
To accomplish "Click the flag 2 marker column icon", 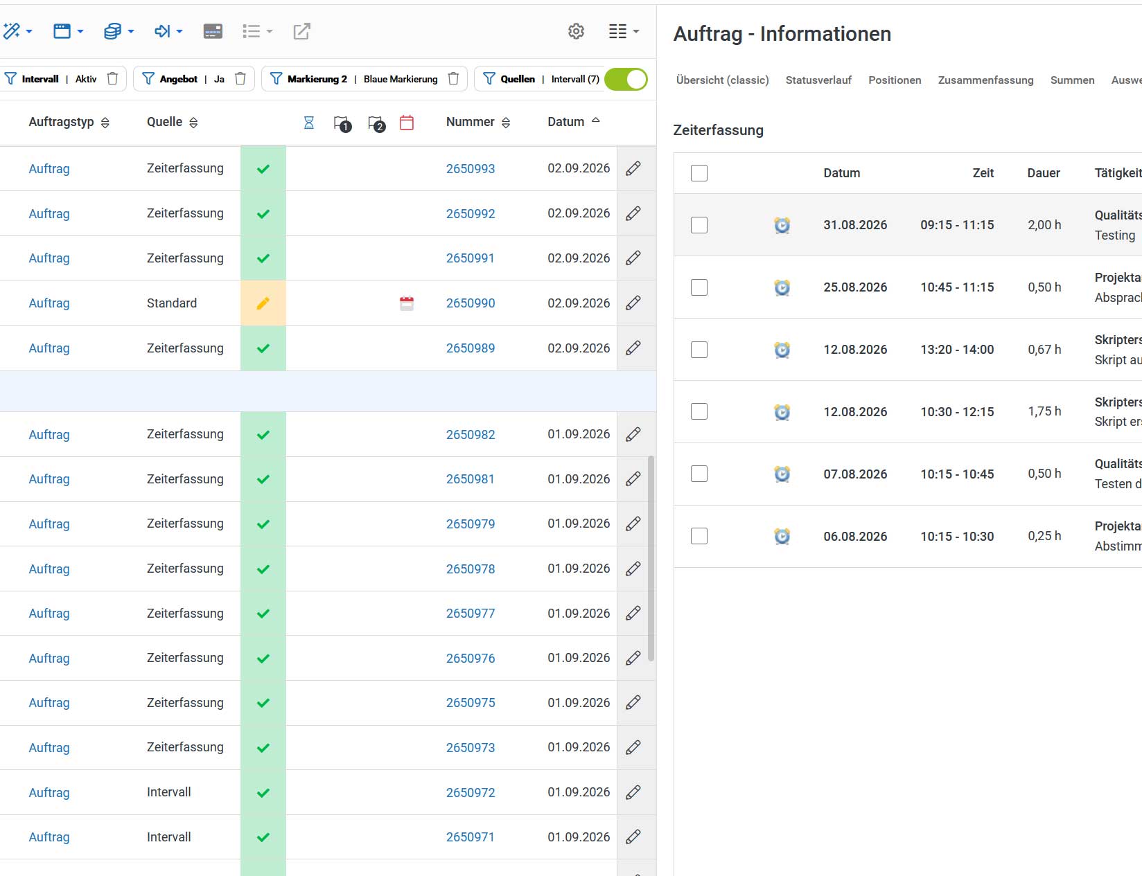I will tap(376, 123).
